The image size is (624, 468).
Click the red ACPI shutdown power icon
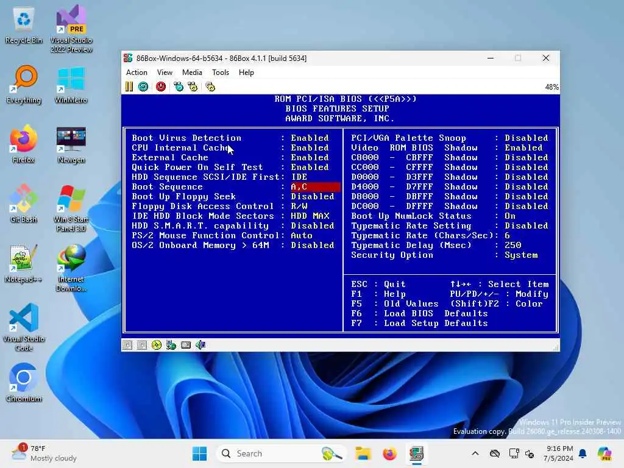point(161,87)
